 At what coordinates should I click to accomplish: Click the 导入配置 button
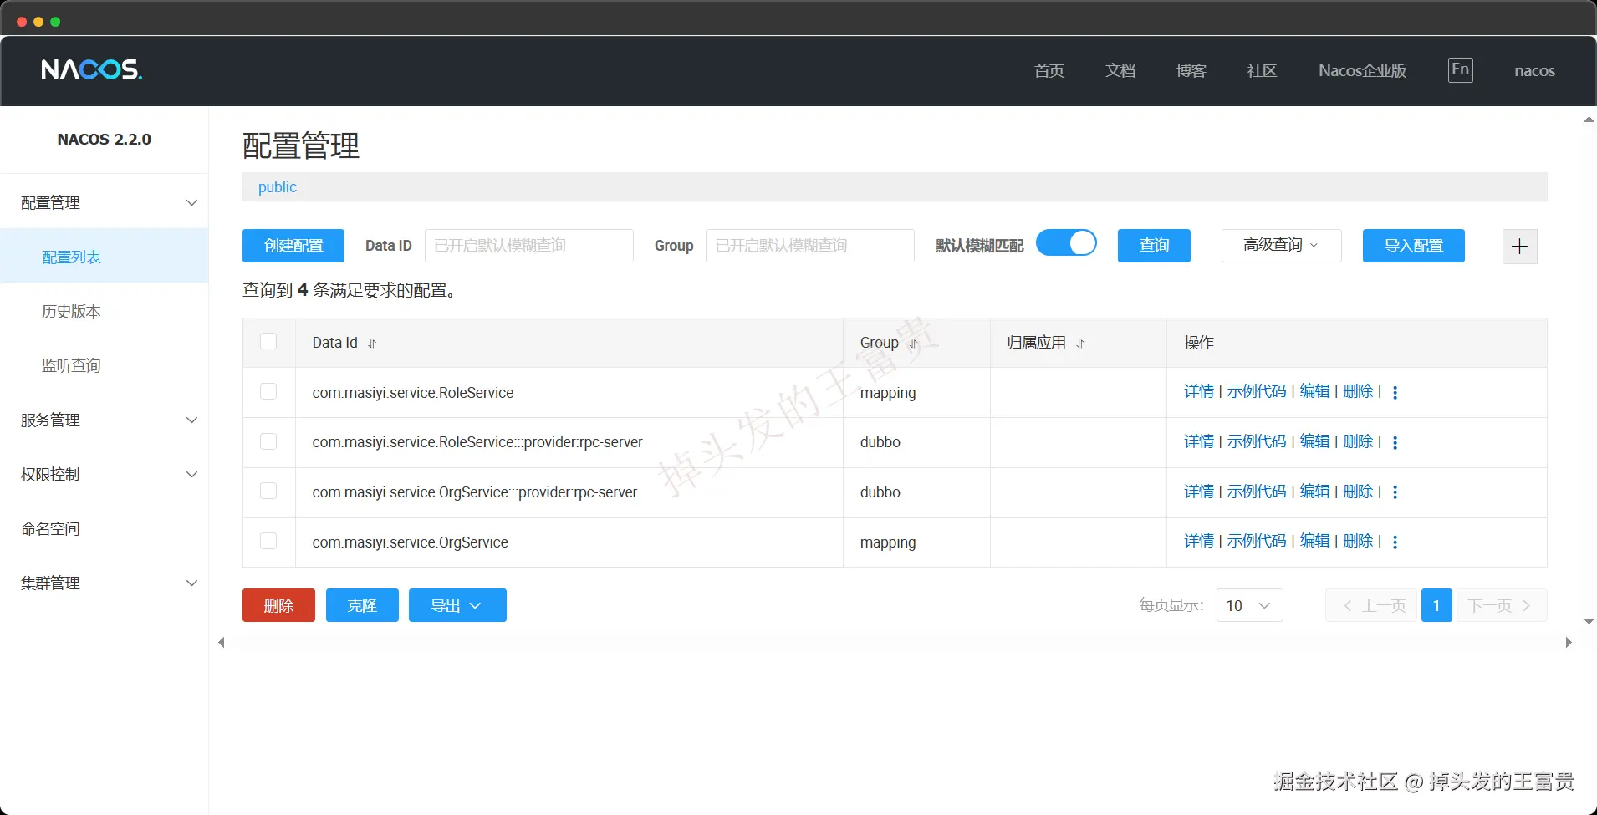pyautogui.click(x=1413, y=246)
